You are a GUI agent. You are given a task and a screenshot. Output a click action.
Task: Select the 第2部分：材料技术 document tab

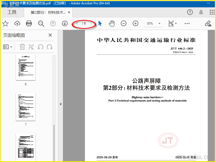pyautogui.click(x=48, y=12)
